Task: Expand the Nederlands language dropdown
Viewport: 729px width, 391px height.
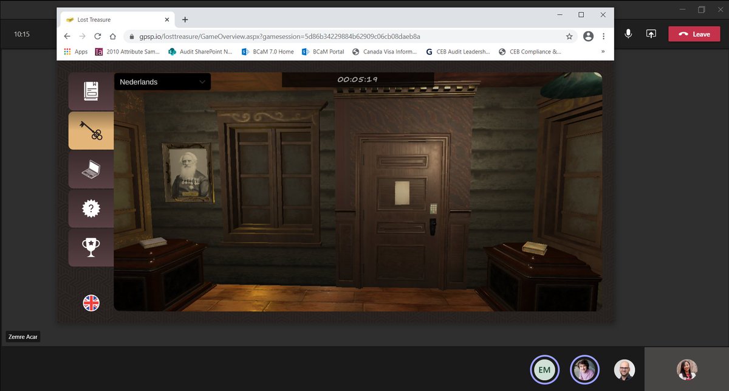Action: coord(162,81)
